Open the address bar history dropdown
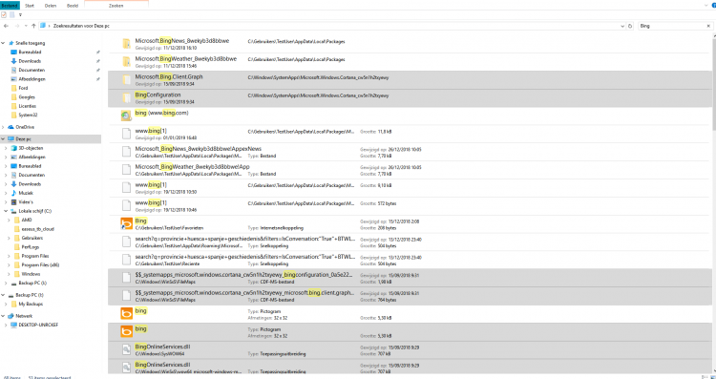This screenshot has width=716, height=379. point(622,26)
